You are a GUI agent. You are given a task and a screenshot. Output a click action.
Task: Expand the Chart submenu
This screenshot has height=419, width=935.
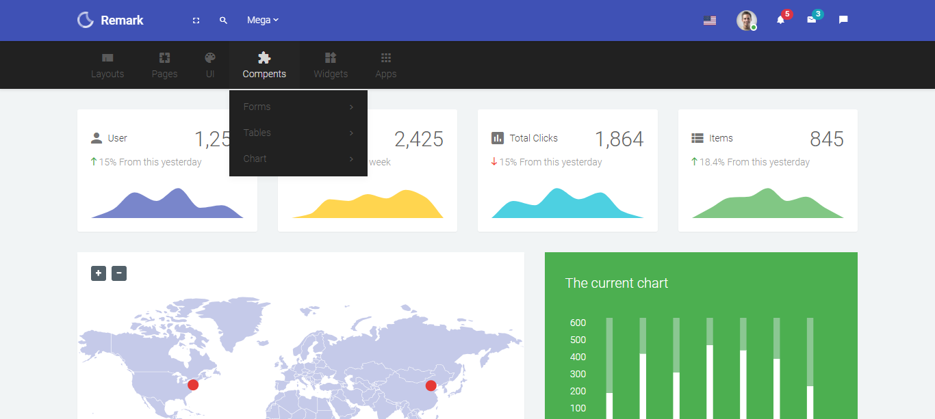click(298, 159)
